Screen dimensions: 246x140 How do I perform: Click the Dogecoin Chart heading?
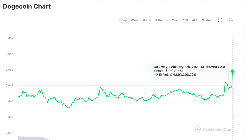click(27, 6)
